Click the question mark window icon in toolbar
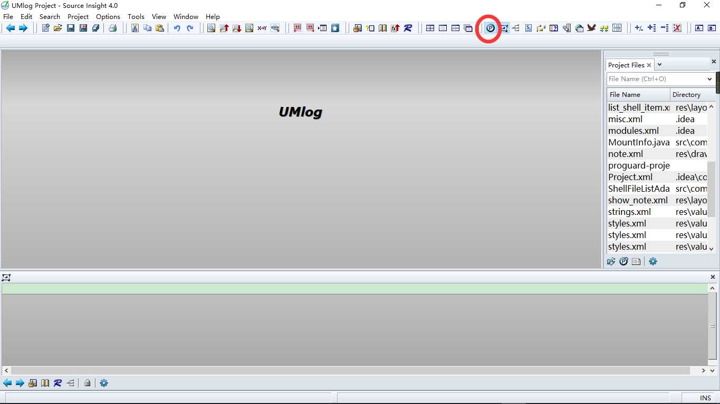720x404 pixels. click(554, 28)
